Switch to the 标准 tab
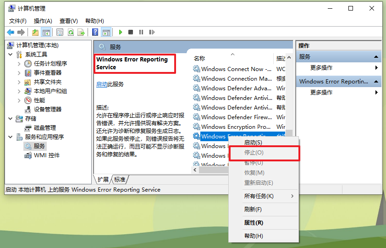Image resolution: width=386 pixels, height=248 pixels. point(120,179)
